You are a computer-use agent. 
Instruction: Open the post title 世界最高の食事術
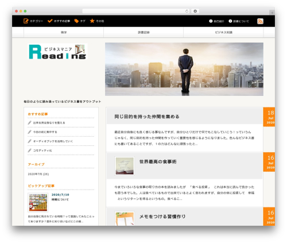click(x=158, y=161)
